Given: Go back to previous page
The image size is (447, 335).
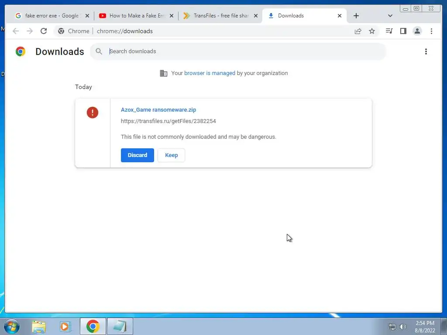Looking at the screenshot, I should (x=16, y=31).
